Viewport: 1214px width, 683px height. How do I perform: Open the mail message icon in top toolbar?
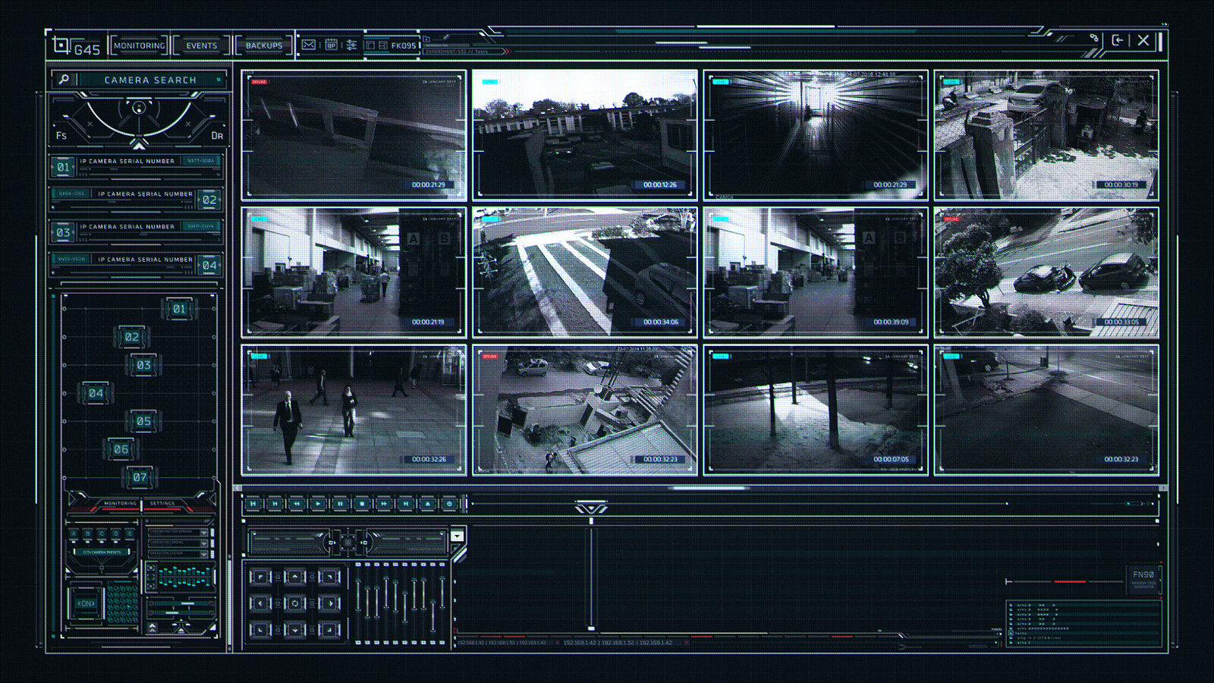[x=309, y=46]
